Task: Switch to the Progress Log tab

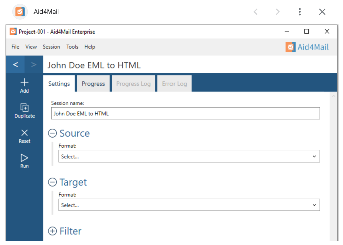Action: pyautogui.click(x=133, y=84)
